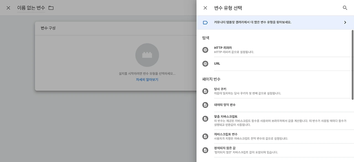The height and width of the screenshot is (162, 354).
Task: Close the untitled variable editor
Action: click(x=8, y=8)
